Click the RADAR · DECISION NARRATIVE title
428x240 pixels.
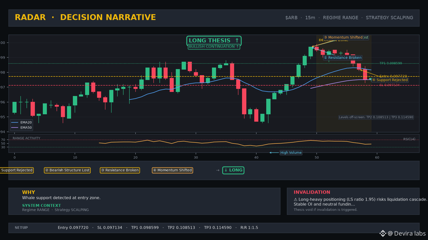(x=85, y=17)
